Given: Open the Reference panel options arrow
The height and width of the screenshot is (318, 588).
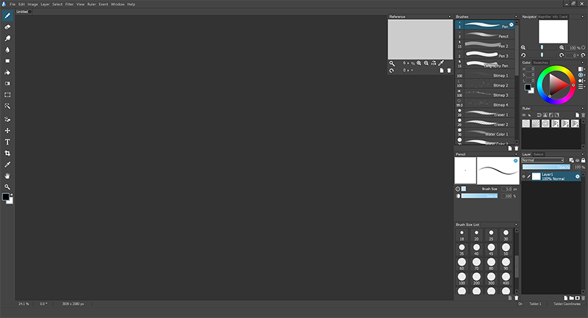Looking at the screenshot, I should click(x=450, y=16).
